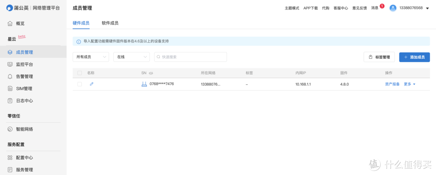Click the 操作 column header
The width and height of the screenshot is (436, 175).
(389, 73)
